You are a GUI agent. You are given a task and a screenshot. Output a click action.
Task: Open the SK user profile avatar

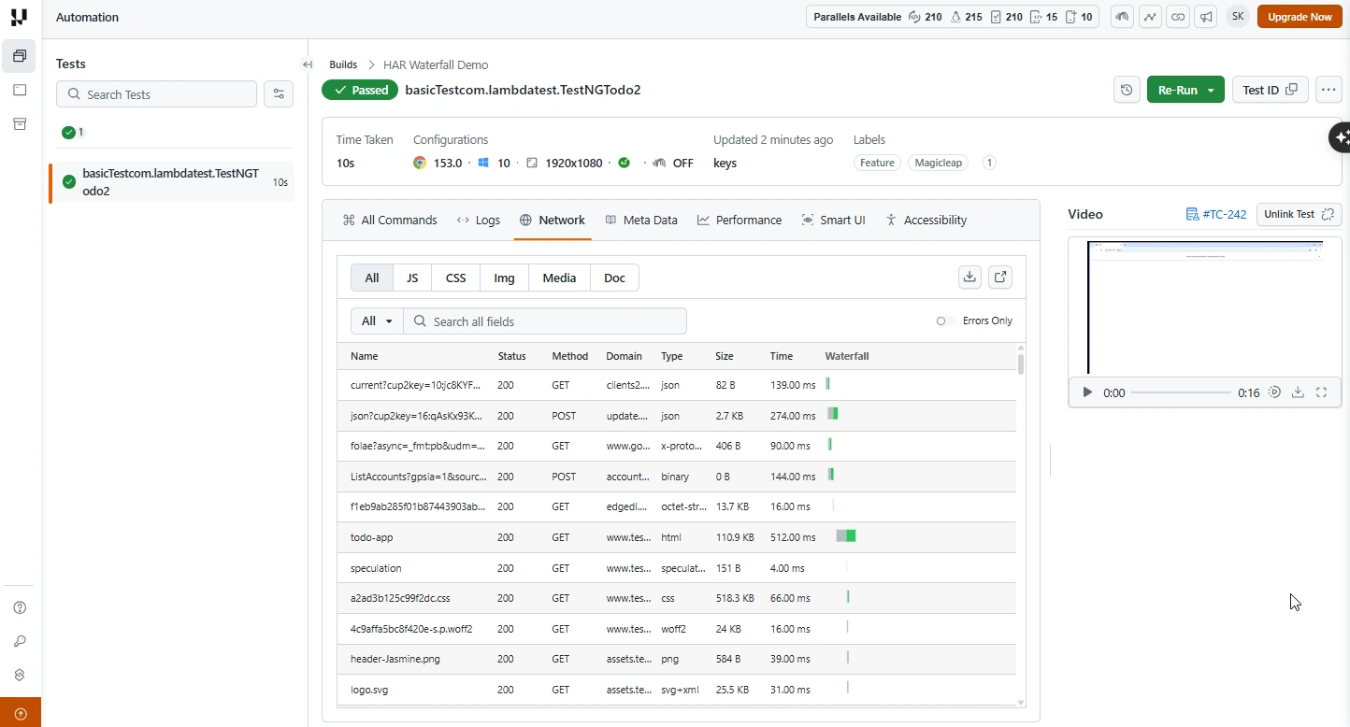1237,17
